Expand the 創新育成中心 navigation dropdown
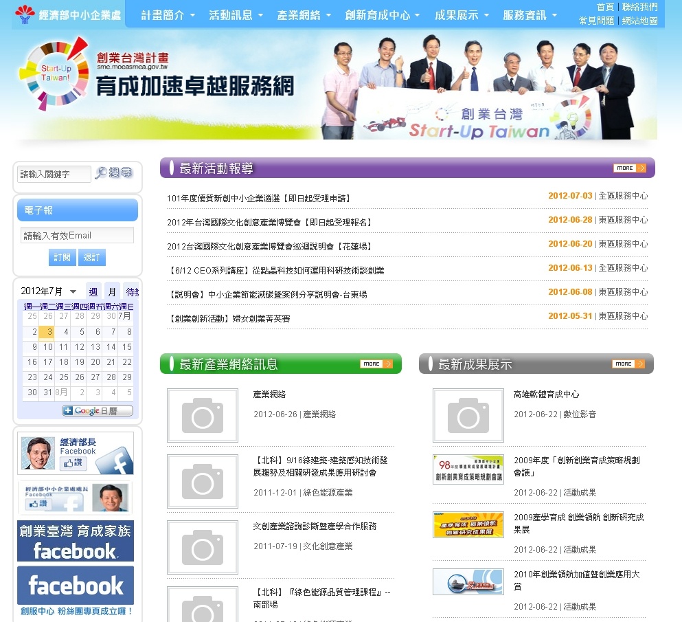Image resolution: width=682 pixels, height=622 pixels. pyautogui.click(x=384, y=14)
